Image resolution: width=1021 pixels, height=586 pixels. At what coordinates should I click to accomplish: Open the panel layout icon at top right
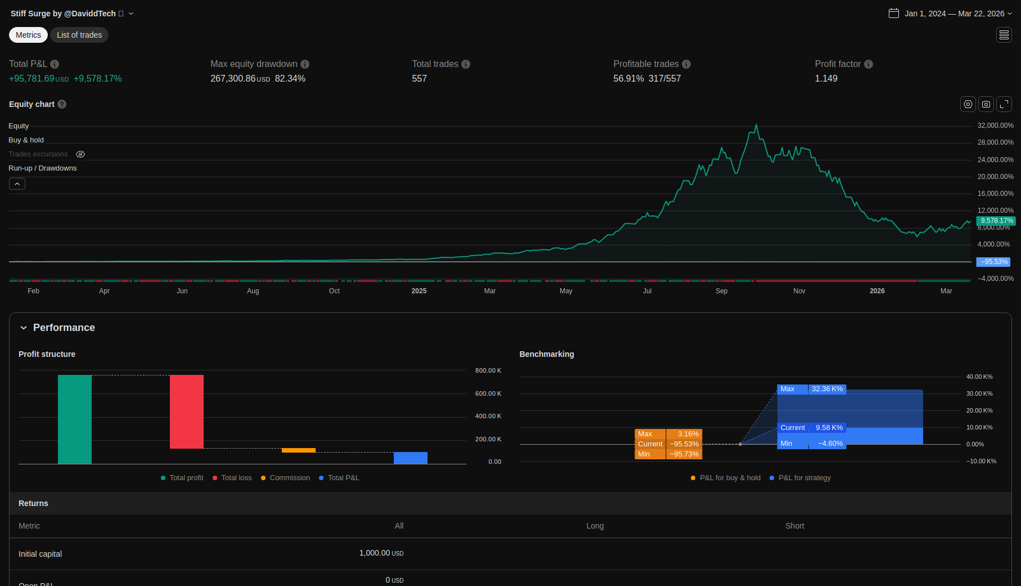[1004, 35]
